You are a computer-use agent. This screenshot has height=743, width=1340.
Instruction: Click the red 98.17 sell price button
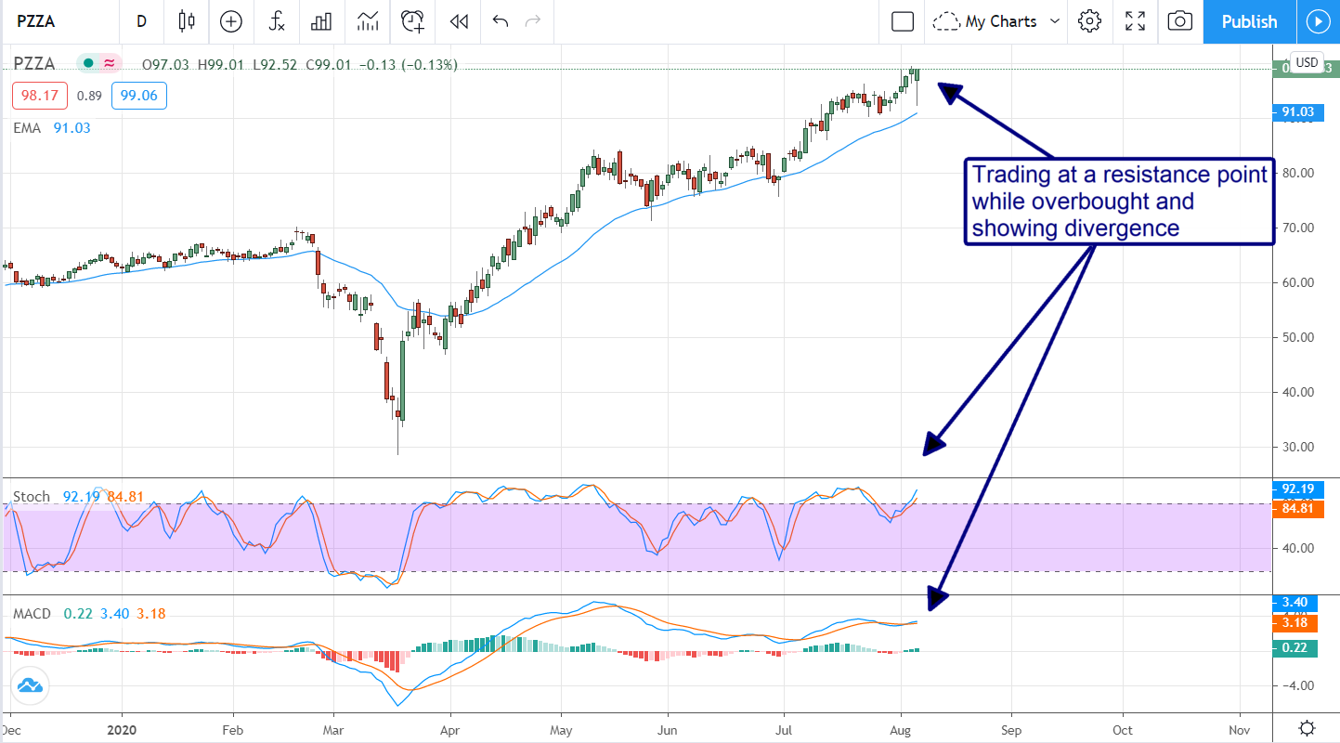point(39,95)
